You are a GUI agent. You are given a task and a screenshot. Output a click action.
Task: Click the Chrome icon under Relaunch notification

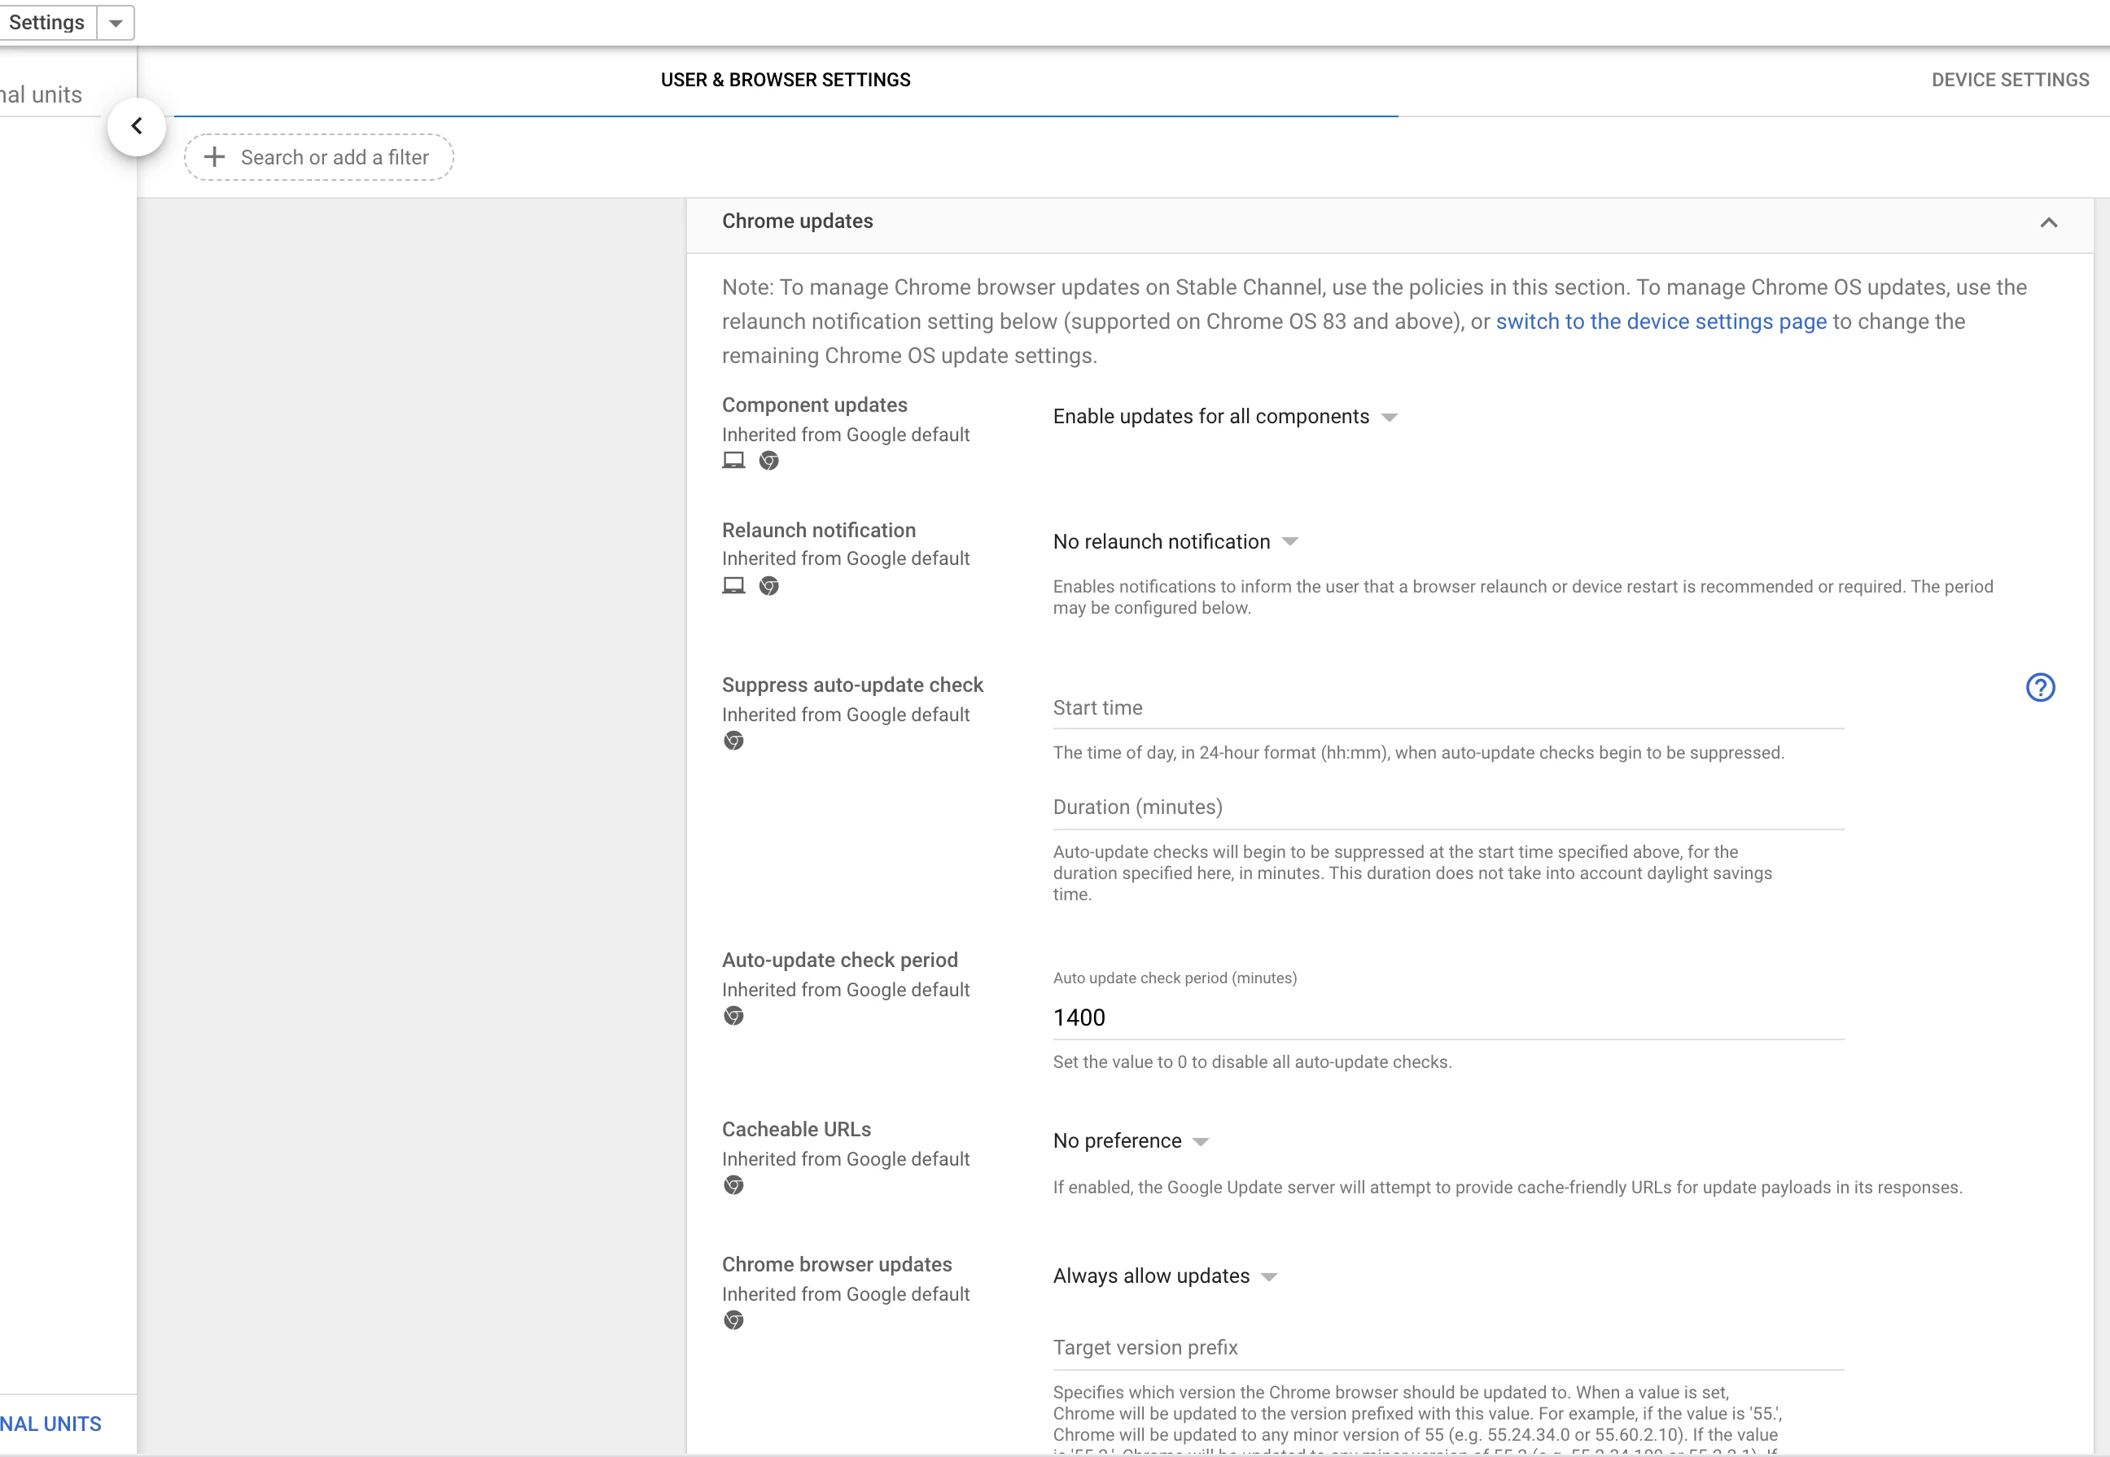pos(768,585)
